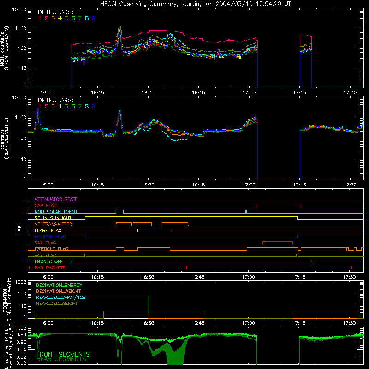This screenshot has width=369, height=369.
Task: Click the FLARE_FLAG label
Action: point(48,230)
